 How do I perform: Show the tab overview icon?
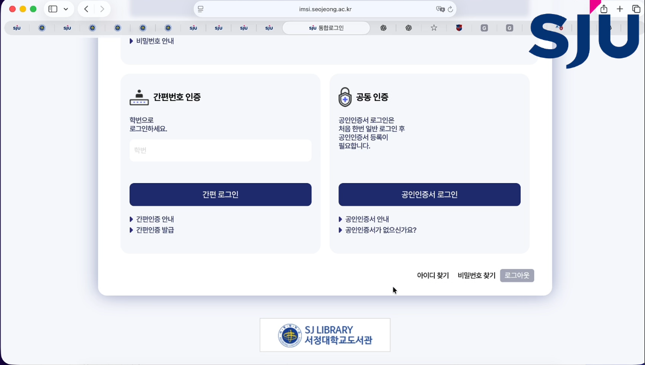click(x=636, y=9)
